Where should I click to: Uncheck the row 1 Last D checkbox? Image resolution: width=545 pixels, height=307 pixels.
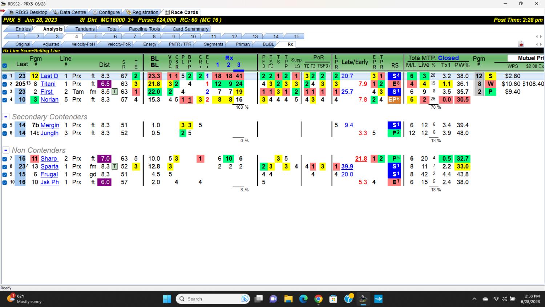tap(4, 76)
